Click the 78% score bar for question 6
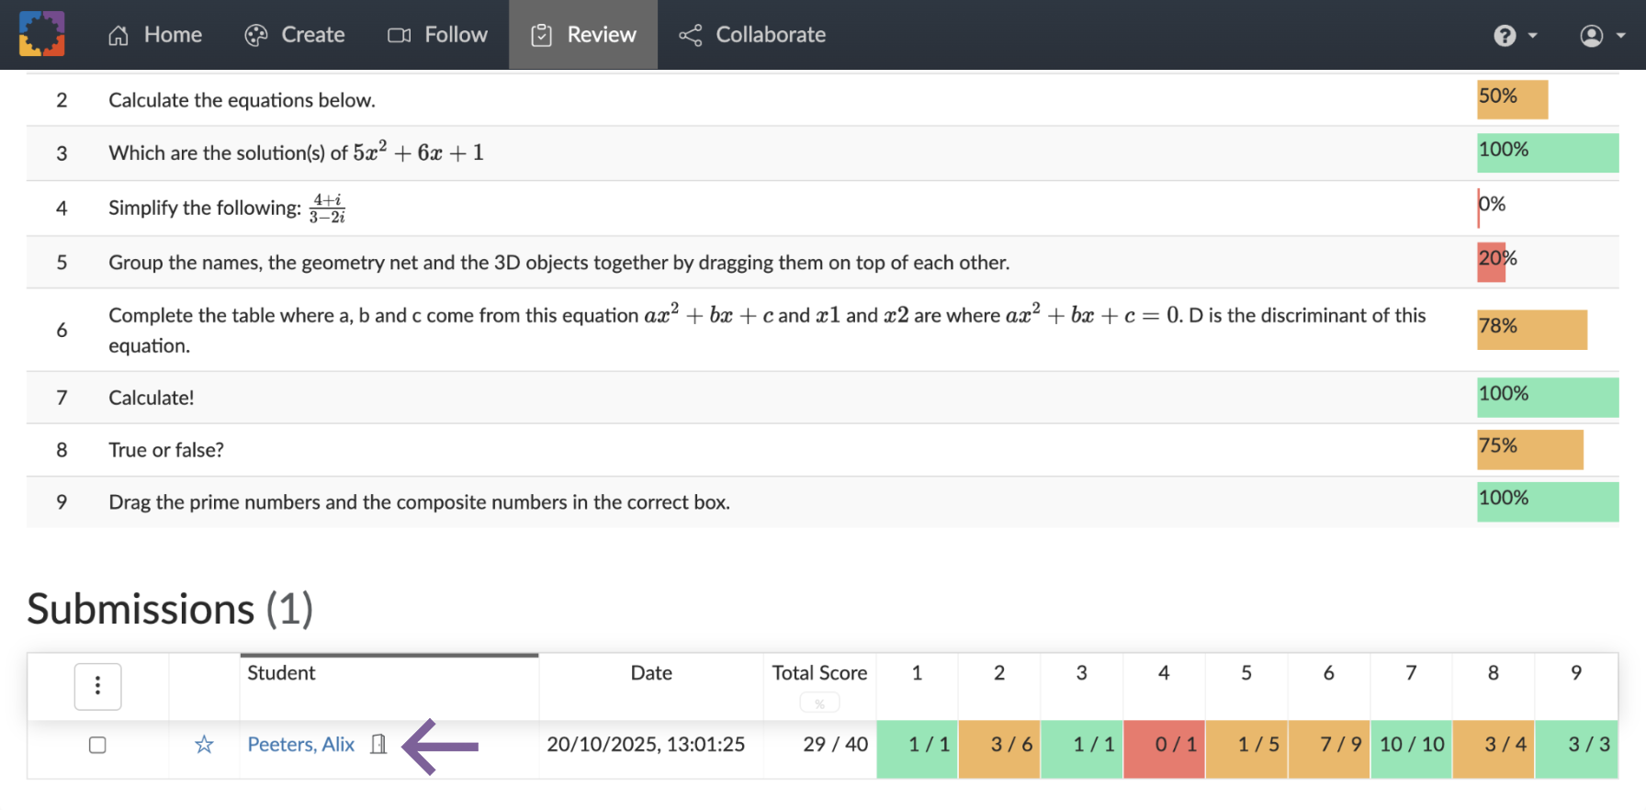This screenshot has width=1646, height=810. coord(1531,329)
